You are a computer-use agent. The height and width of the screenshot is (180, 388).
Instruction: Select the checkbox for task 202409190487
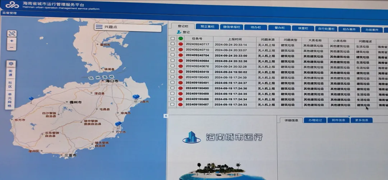(173, 105)
